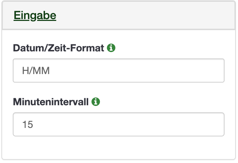Activate the minute interval box showing 15
This screenshot has width=238, height=163.
119,124
